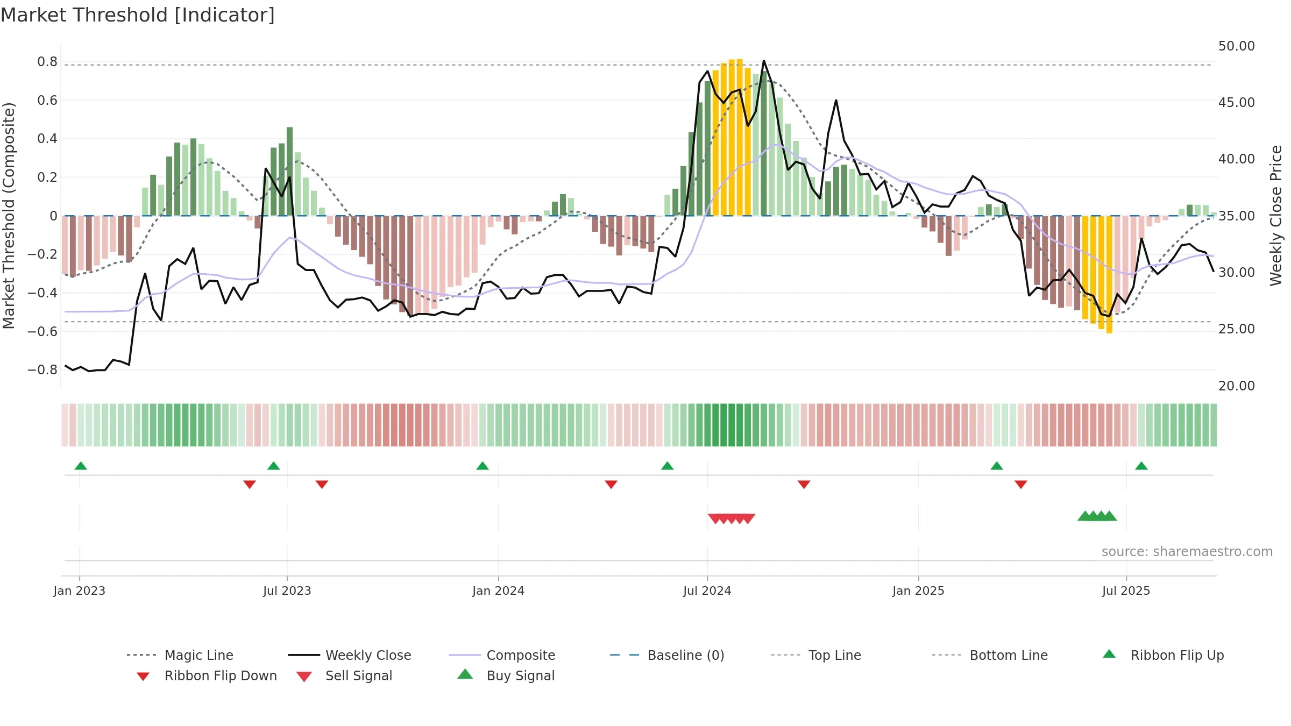
Task: Click the Jan 2023 x-axis label
Action: pos(80,590)
